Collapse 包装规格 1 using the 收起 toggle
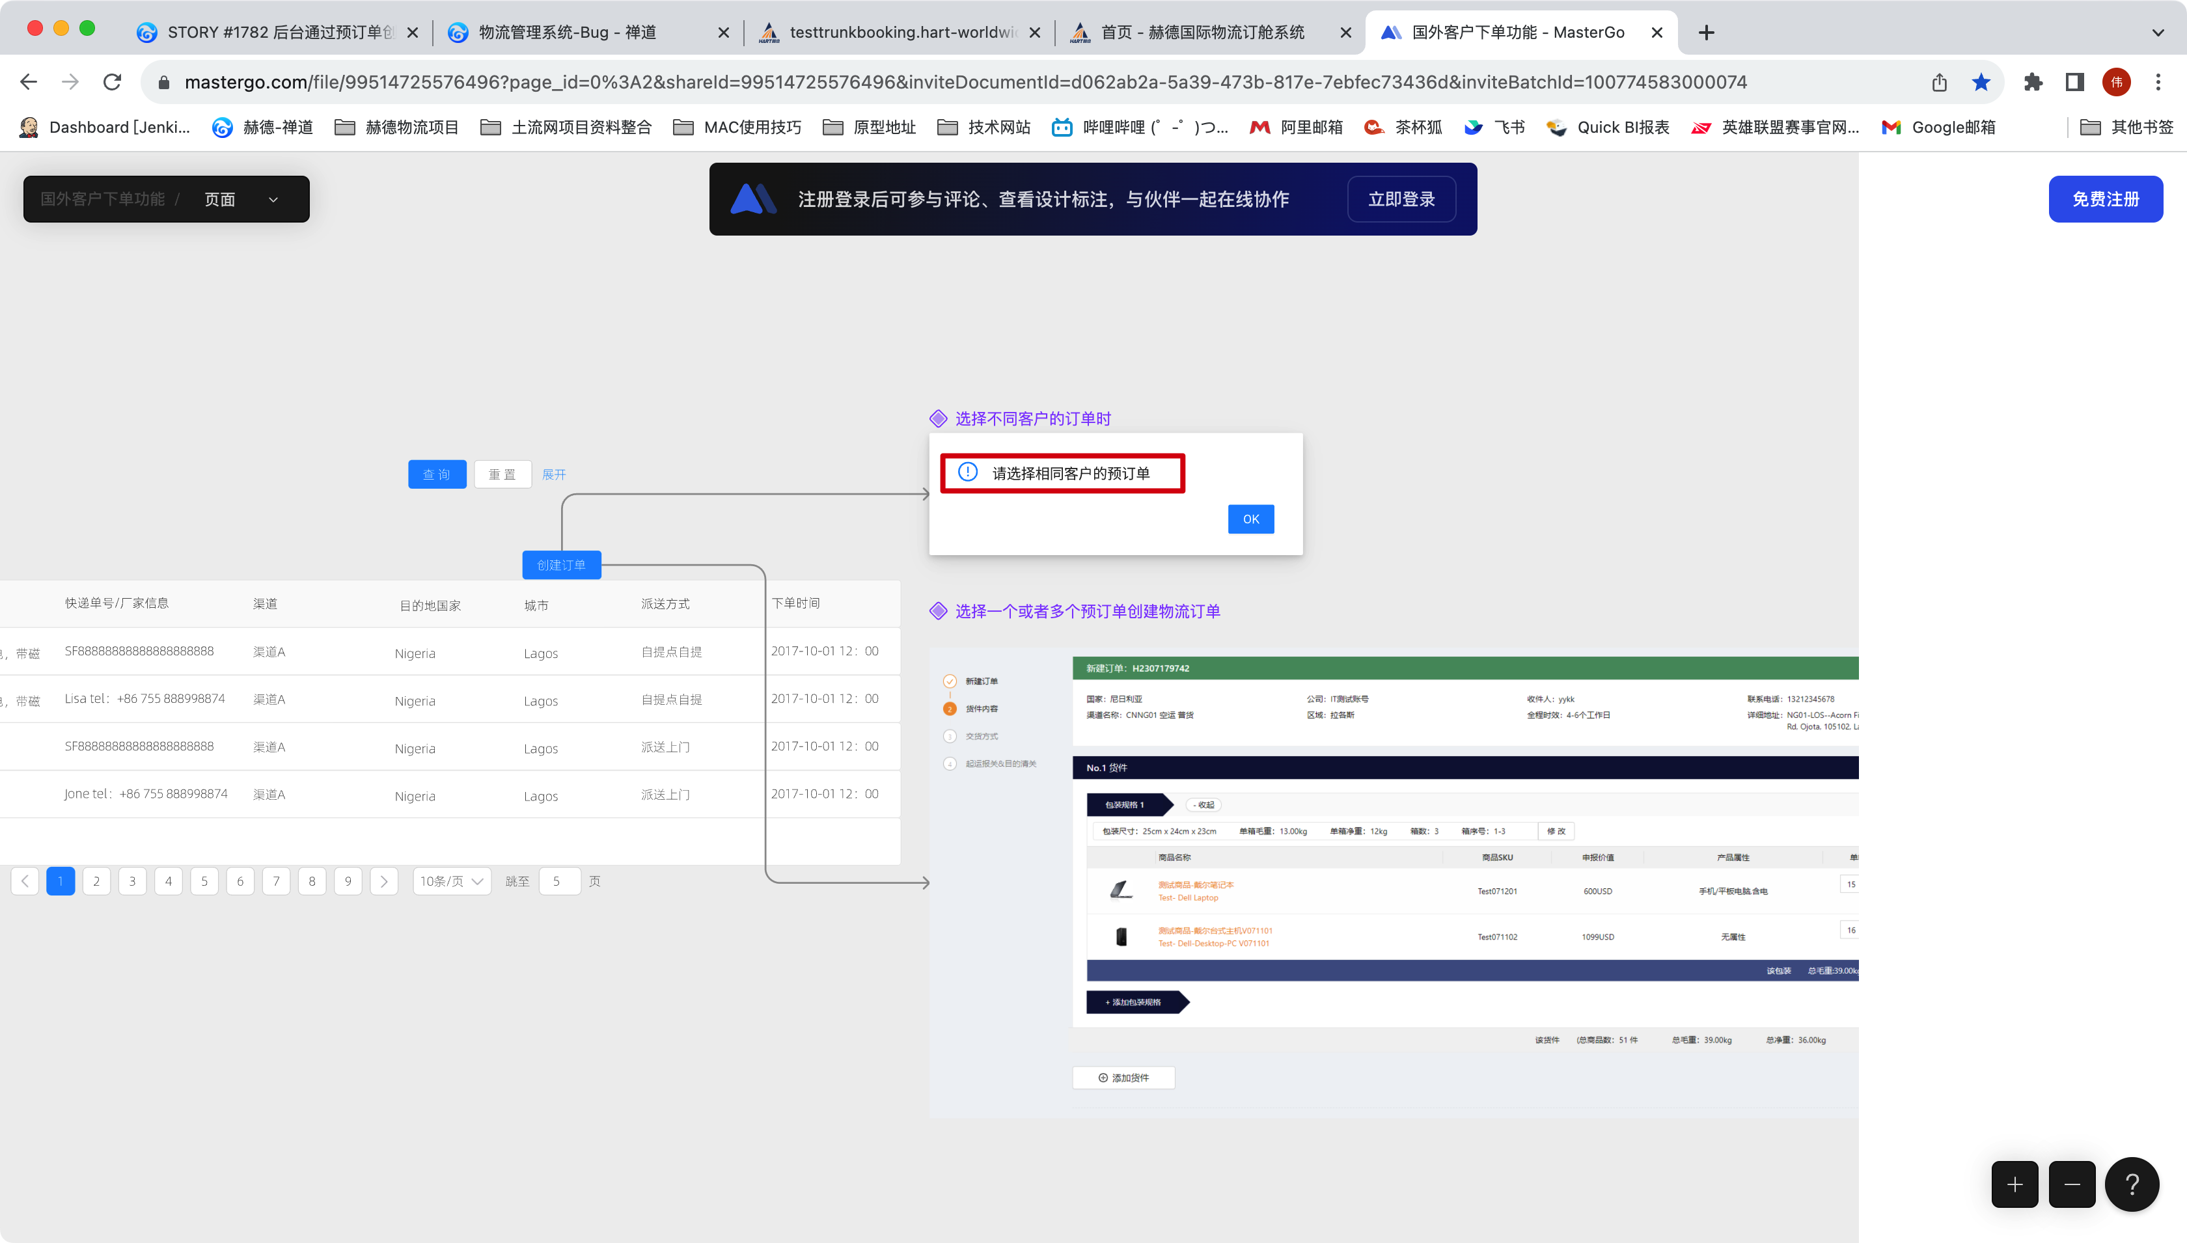 1204,805
